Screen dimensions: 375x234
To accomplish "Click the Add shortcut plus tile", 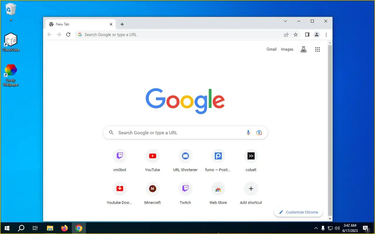I will (251, 193).
